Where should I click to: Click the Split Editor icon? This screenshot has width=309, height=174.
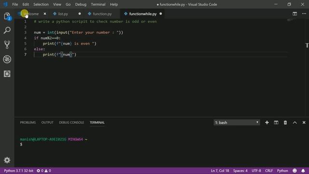click(295, 14)
